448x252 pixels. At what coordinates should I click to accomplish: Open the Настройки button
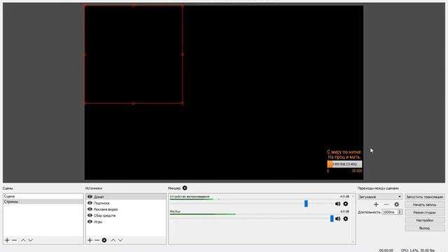(x=425, y=220)
